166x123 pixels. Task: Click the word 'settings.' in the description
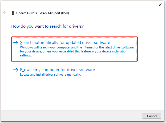pyautogui.click(x=26, y=55)
